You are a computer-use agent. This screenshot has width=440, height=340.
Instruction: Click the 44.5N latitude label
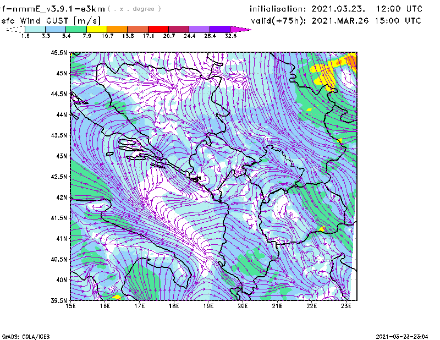click(x=59, y=94)
